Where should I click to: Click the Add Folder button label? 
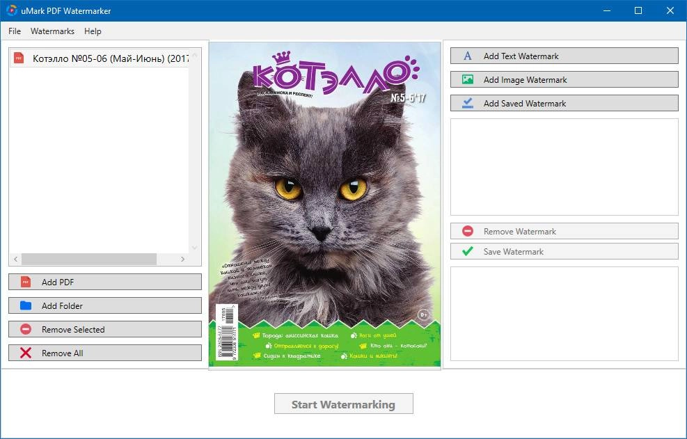(62, 306)
